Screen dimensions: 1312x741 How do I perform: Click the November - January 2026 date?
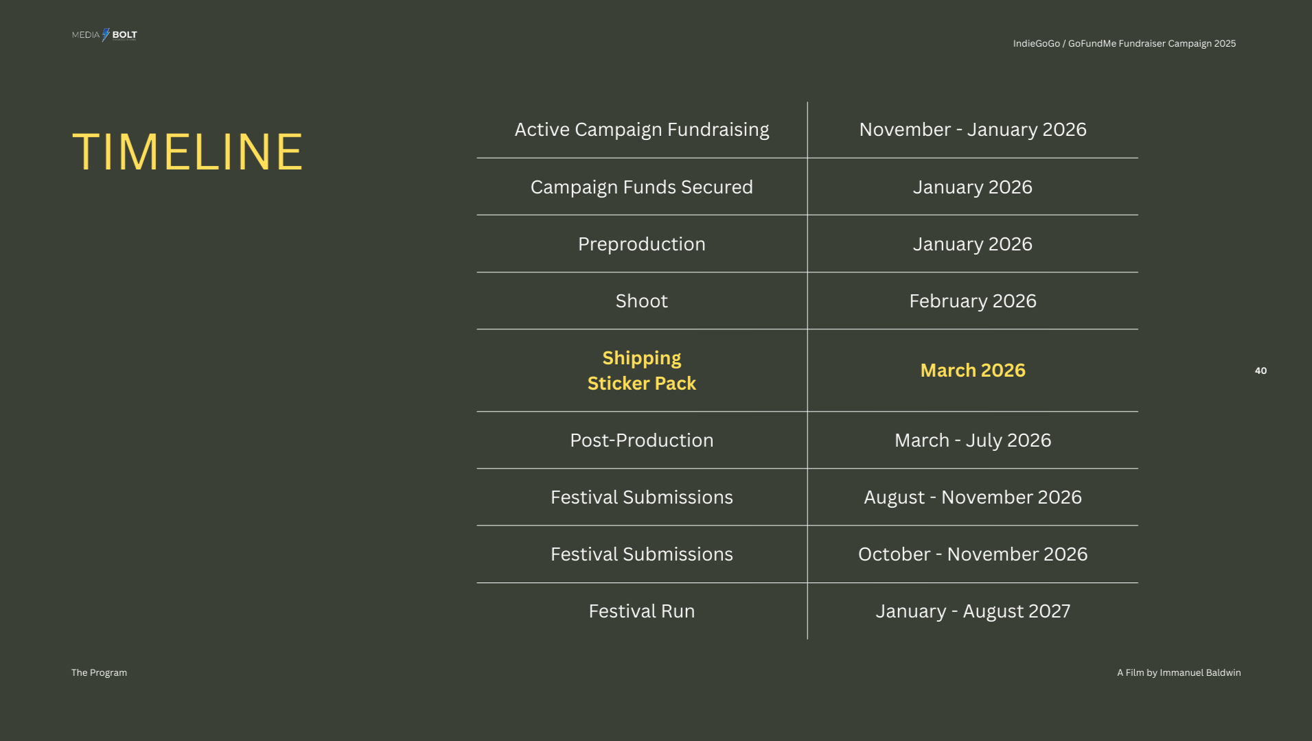972,130
